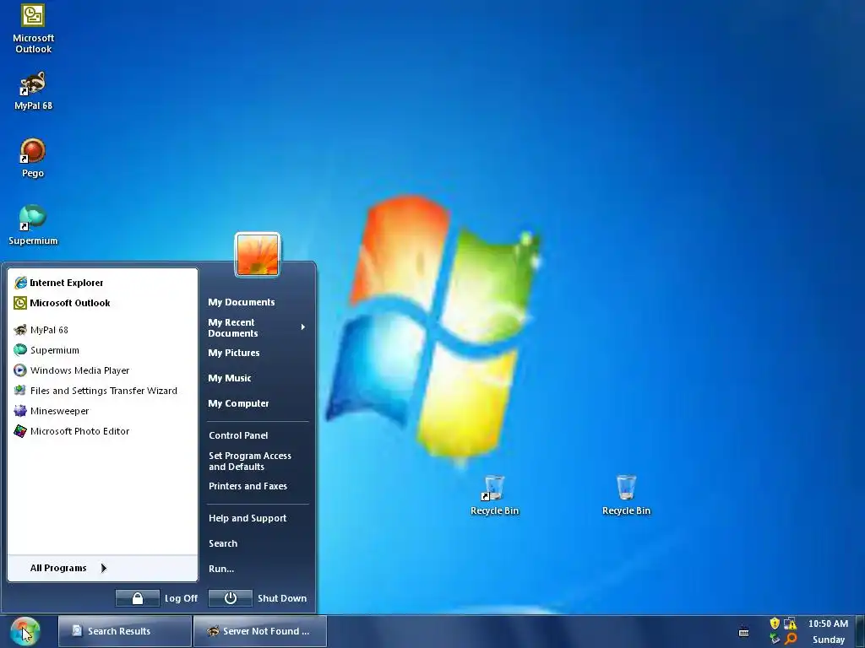The image size is (865, 648).
Task: Open the Microsoft Outlook desktop shortcut
Action: pyautogui.click(x=33, y=28)
